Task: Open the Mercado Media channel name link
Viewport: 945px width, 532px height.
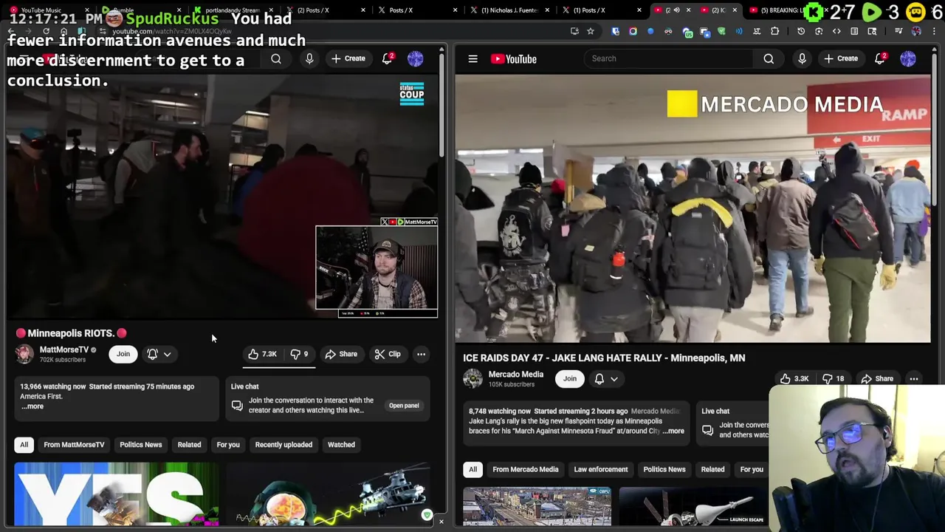Action: (x=515, y=374)
